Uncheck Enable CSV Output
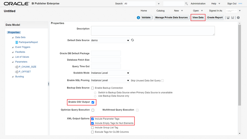This screenshot has width=247, height=139. point(93,102)
